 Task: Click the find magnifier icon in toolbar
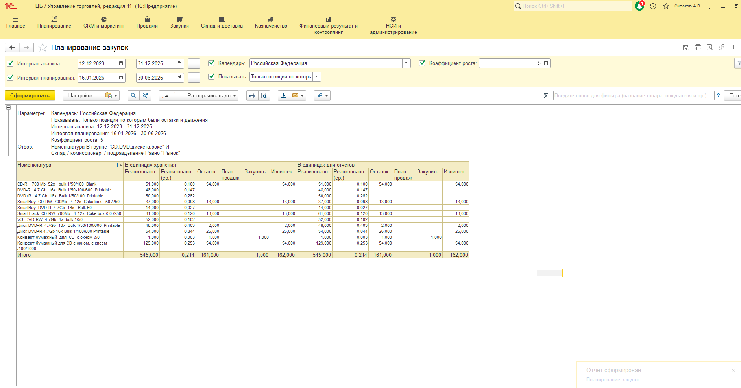(133, 96)
